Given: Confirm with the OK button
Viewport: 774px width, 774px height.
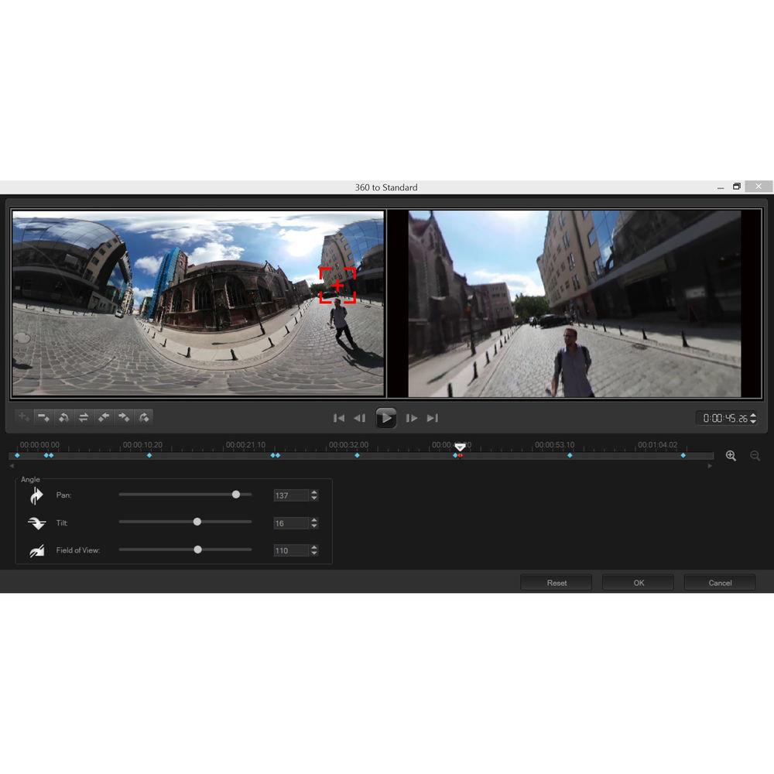Looking at the screenshot, I should tap(638, 583).
